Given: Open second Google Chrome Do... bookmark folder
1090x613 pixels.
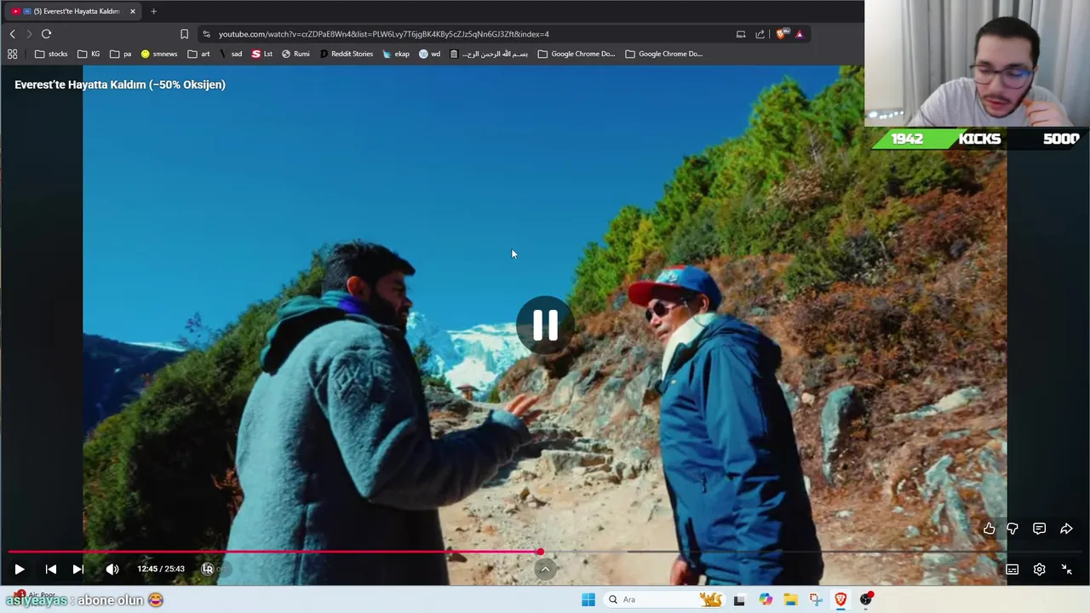Looking at the screenshot, I should (x=664, y=54).
